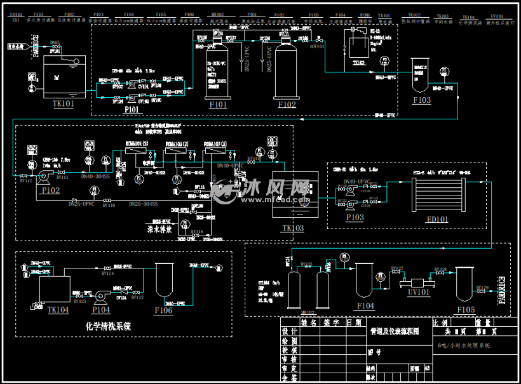Select the UV101 sterilizer symbol
521x384 pixels.
417,283
